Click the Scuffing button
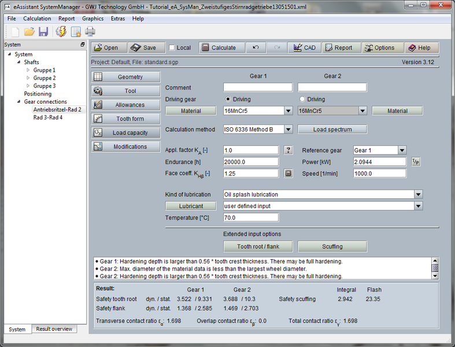The width and height of the screenshot is (455, 347). [x=332, y=246]
